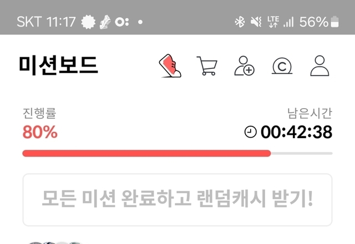
Task: Open the shopping cart icon
Action: click(x=207, y=66)
